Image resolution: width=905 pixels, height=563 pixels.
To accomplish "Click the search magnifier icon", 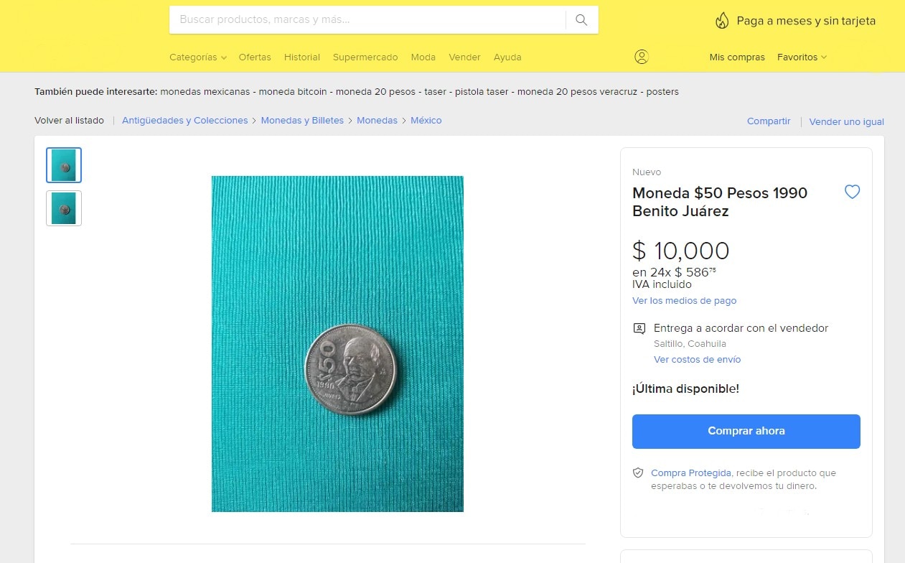I will pyautogui.click(x=581, y=20).
